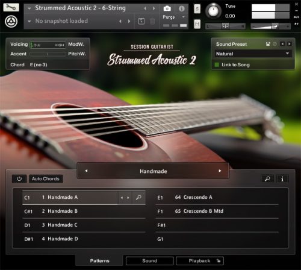
Task: Select pattern slot C#1 Handmade B
Action: click(x=84, y=211)
